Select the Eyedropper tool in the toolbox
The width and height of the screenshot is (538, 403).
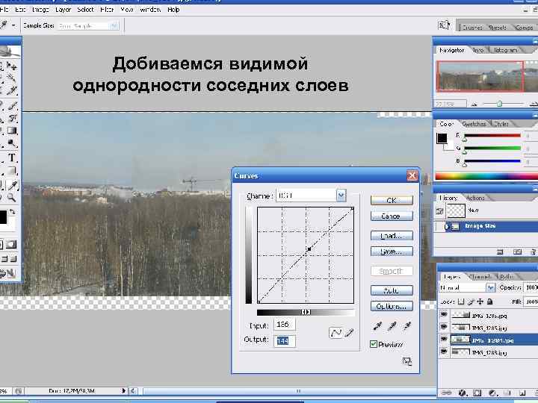[12, 185]
